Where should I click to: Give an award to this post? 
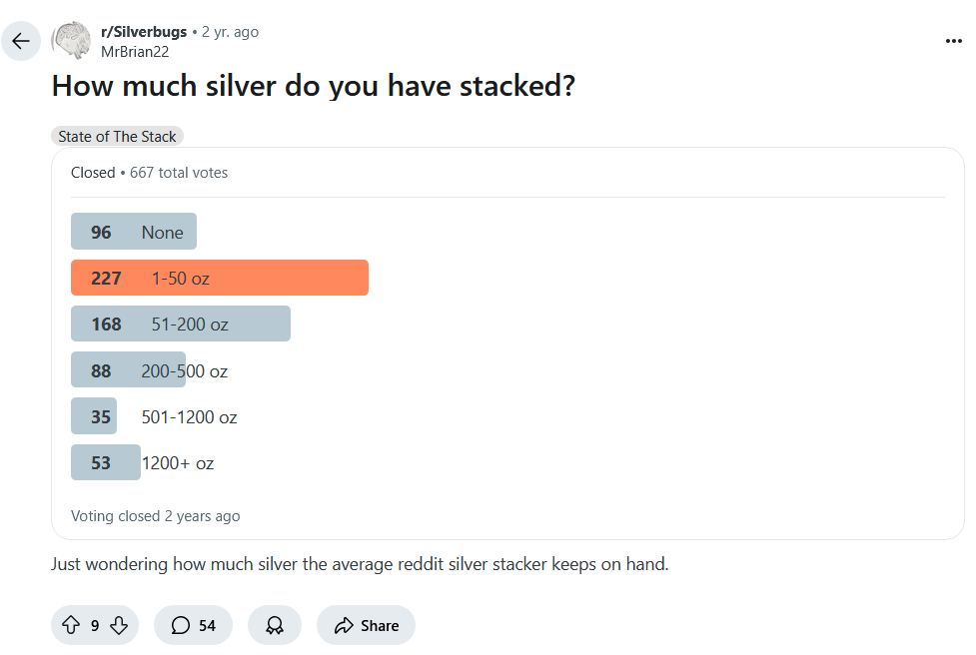pos(275,625)
